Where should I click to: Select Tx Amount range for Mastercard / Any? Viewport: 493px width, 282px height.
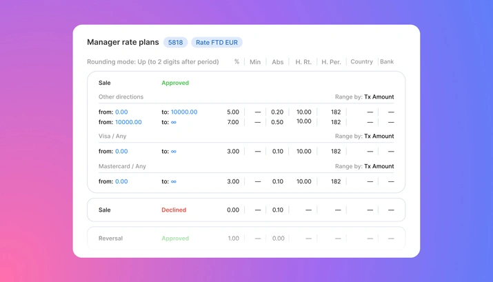[379, 166]
